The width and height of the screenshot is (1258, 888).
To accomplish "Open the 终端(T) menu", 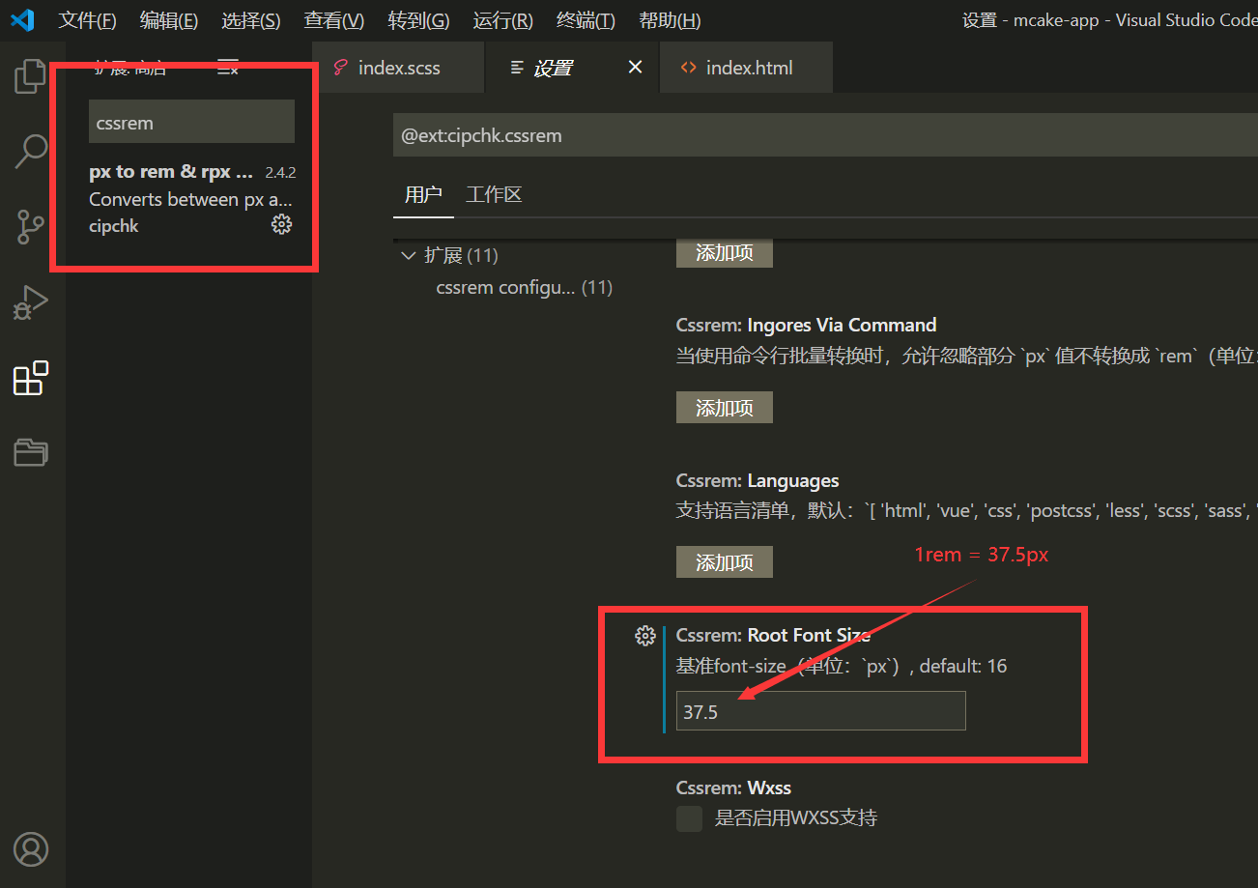I will click(x=586, y=20).
